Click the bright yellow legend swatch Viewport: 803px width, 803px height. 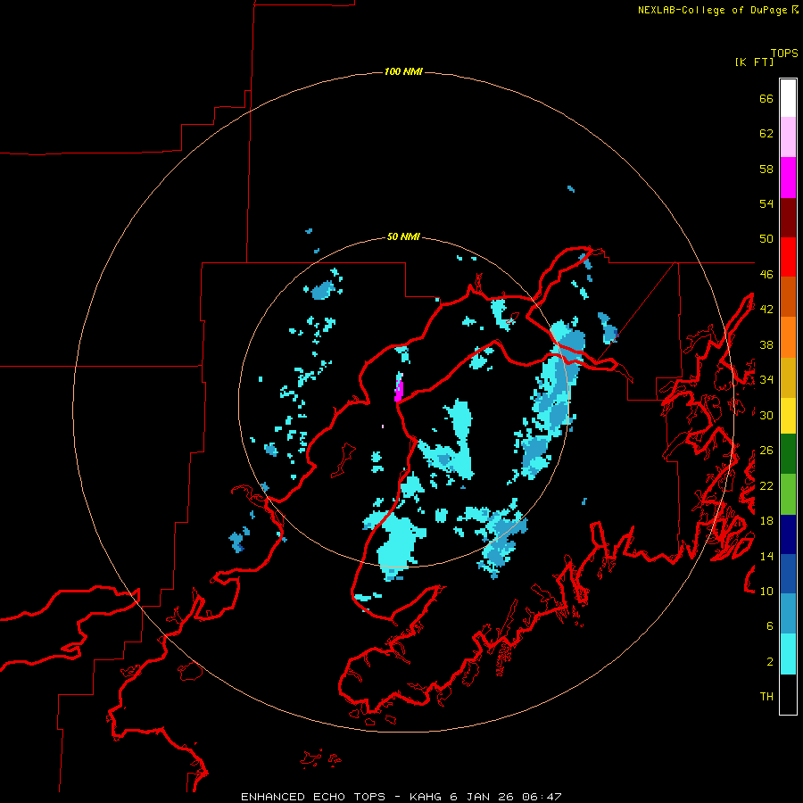(x=788, y=416)
